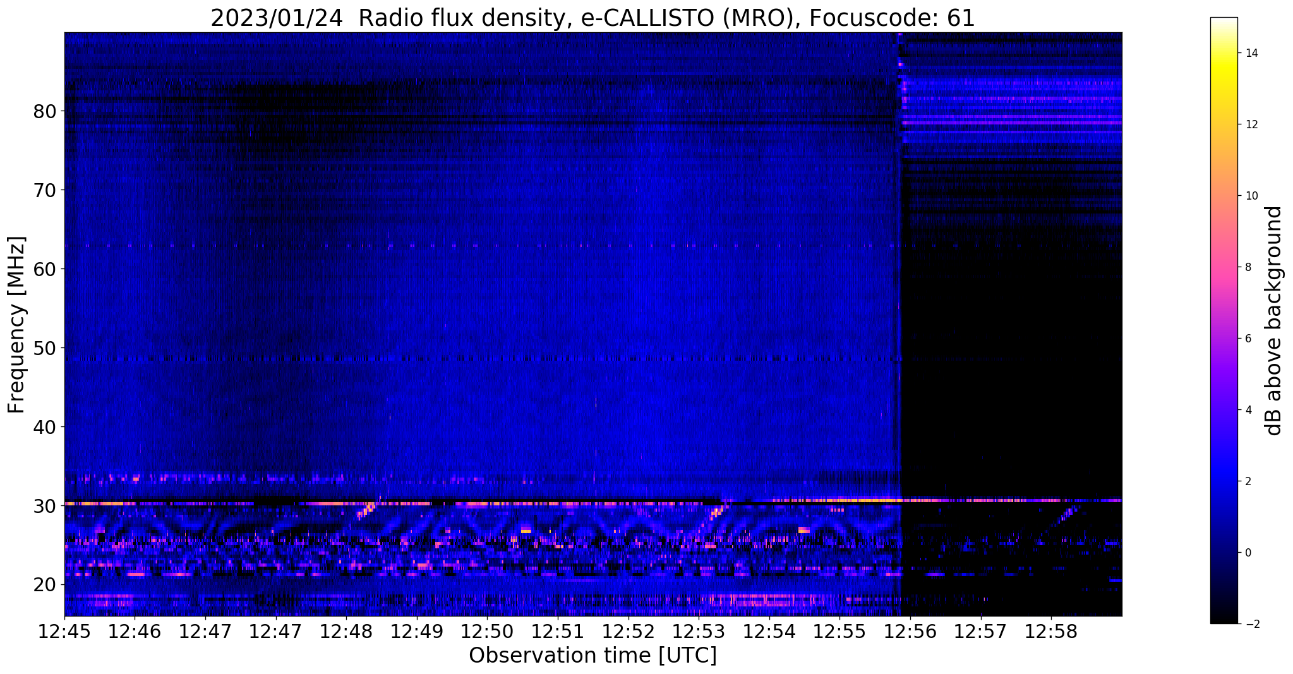Viewport: 1293px width, 674px height.
Task: Click the 30 tick on frequency axis
Action: pyautogui.click(x=45, y=506)
